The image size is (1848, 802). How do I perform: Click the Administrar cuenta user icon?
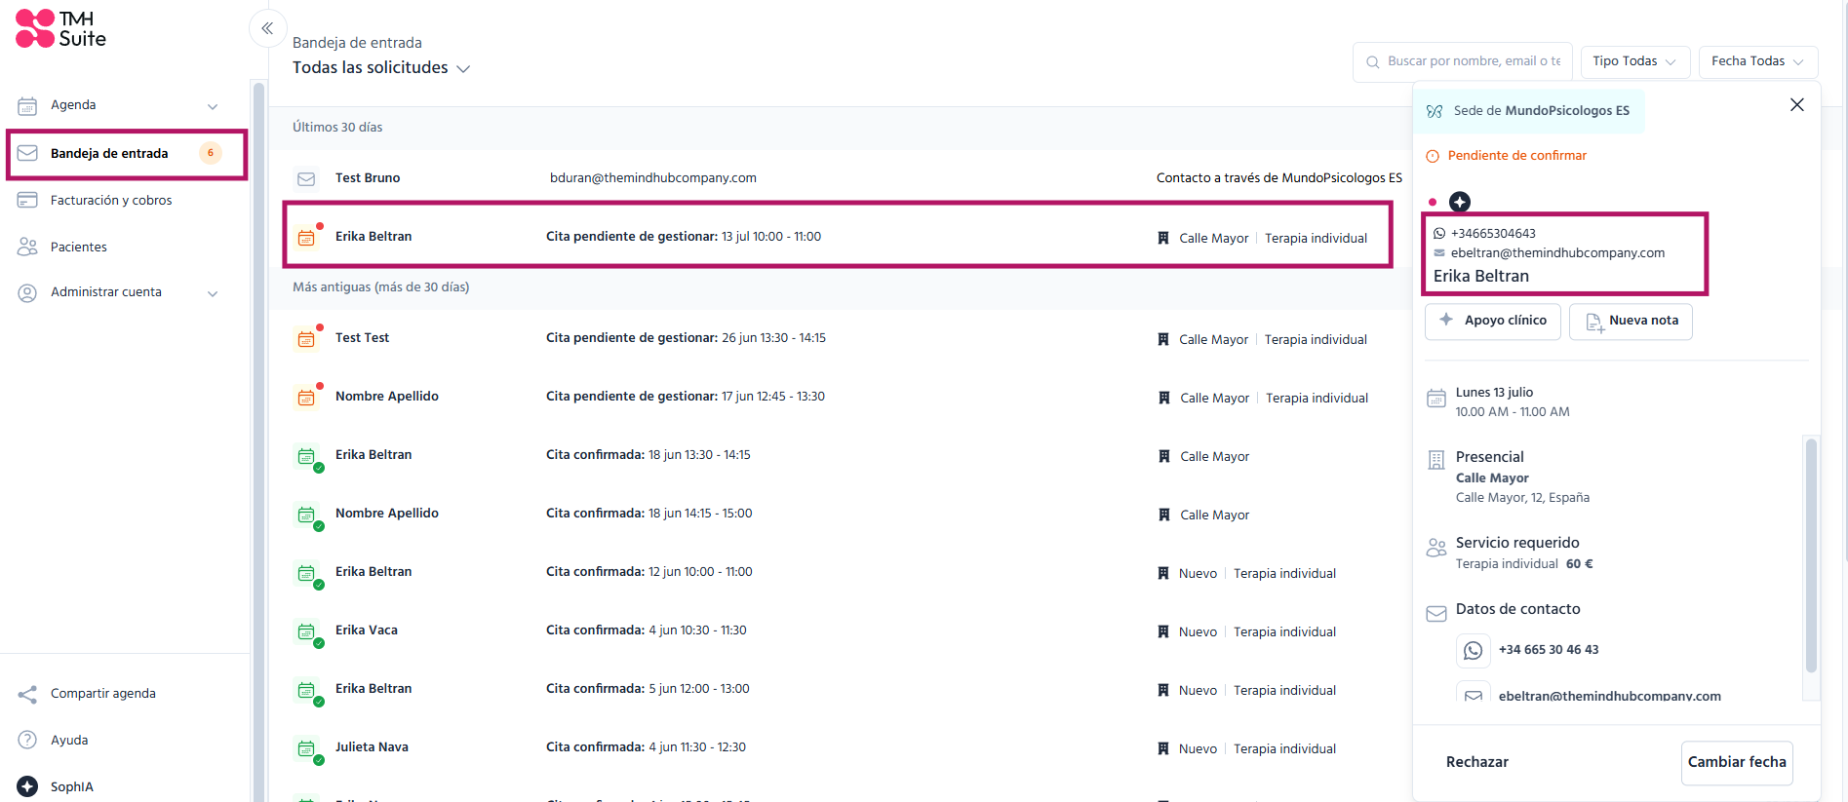(27, 292)
